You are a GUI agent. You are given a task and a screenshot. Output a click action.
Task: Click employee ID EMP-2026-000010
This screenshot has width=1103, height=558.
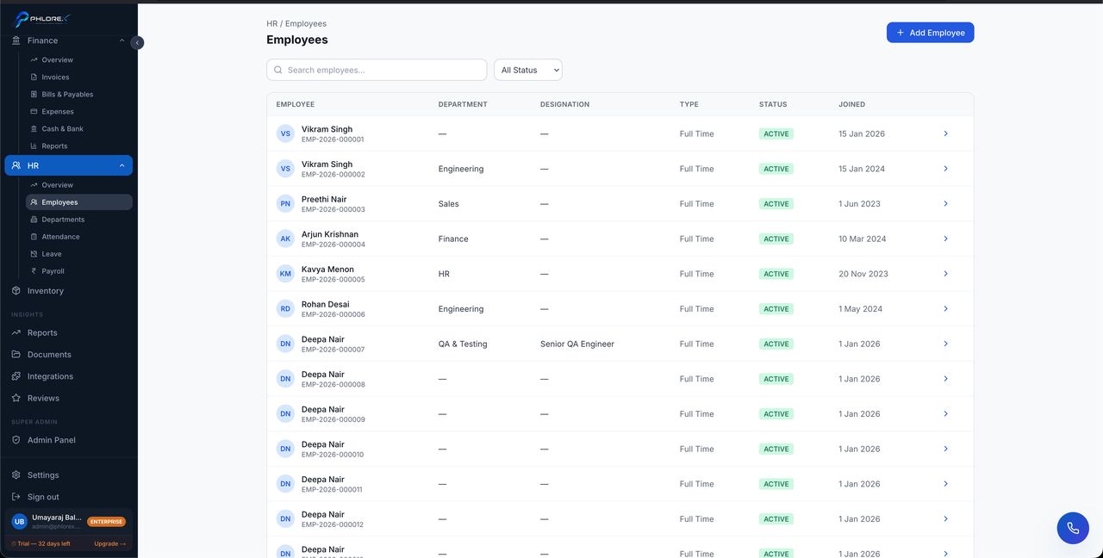(x=333, y=455)
